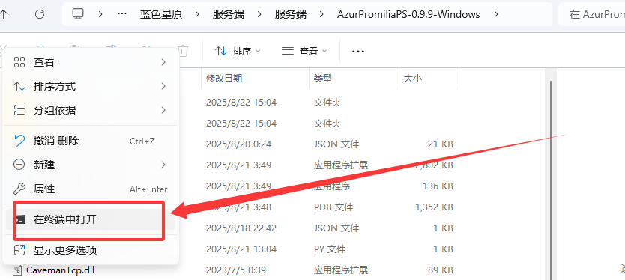Click the delete trash can icon in toolbar

183,51
